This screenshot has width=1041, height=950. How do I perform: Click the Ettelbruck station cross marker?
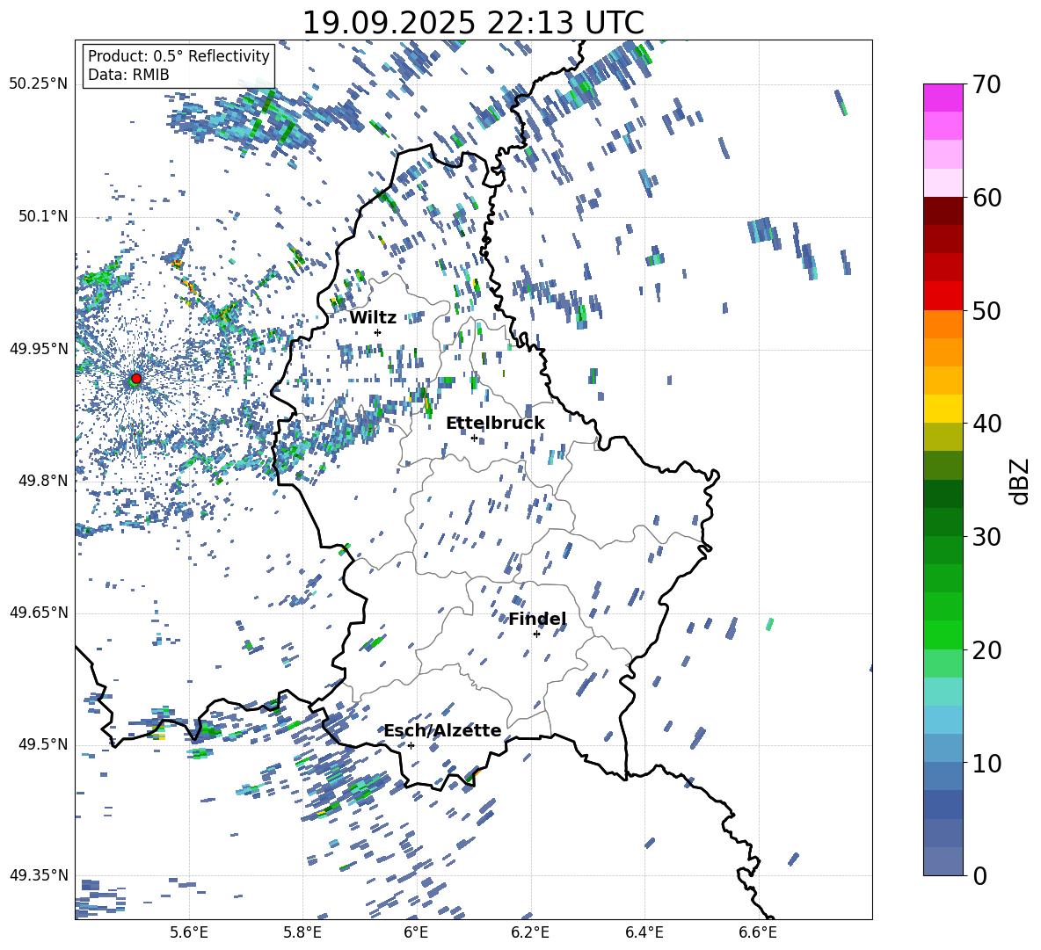click(x=474, y=438)
